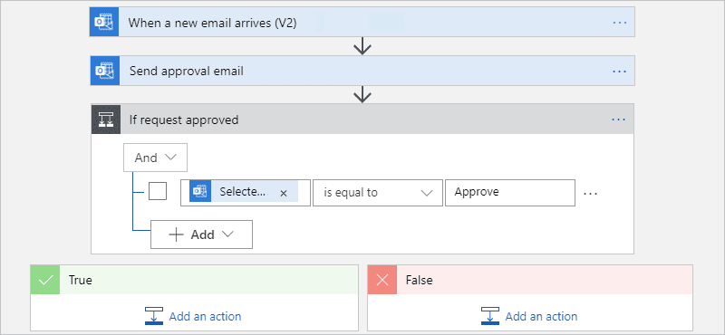Click the Outlook icon on new email trigger

(104, 22)
